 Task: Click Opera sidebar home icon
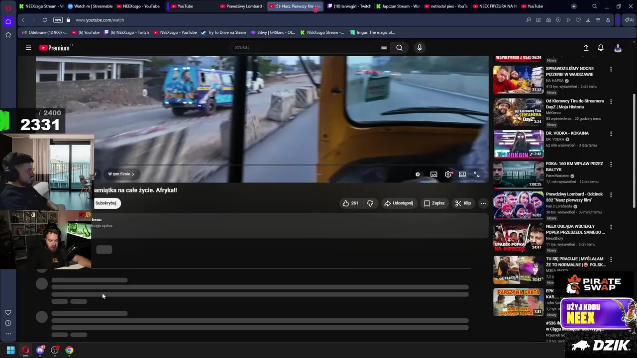pyautogui.click(x=8, y=21)
